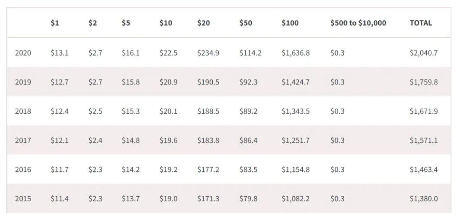Screen dimensions: 467x219
Task: Click the TOTAL column header
Action: point(420,23)
